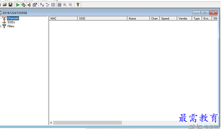Switch to list view icon
Screen dimensions: 221x129
point(53,5)
